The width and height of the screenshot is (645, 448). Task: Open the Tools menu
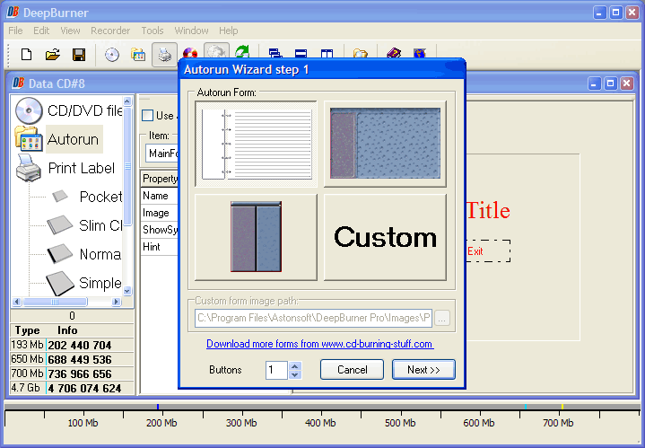point(153,31)
